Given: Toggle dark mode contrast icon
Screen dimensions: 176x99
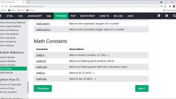Looking at the screenshot, I should [x=159, y=16].
